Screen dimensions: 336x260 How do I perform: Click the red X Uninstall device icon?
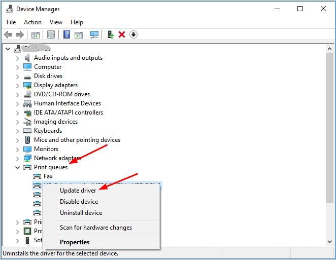(x=122, y=34)
